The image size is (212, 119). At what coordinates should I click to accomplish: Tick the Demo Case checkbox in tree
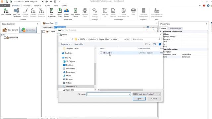tap(5, 37)
